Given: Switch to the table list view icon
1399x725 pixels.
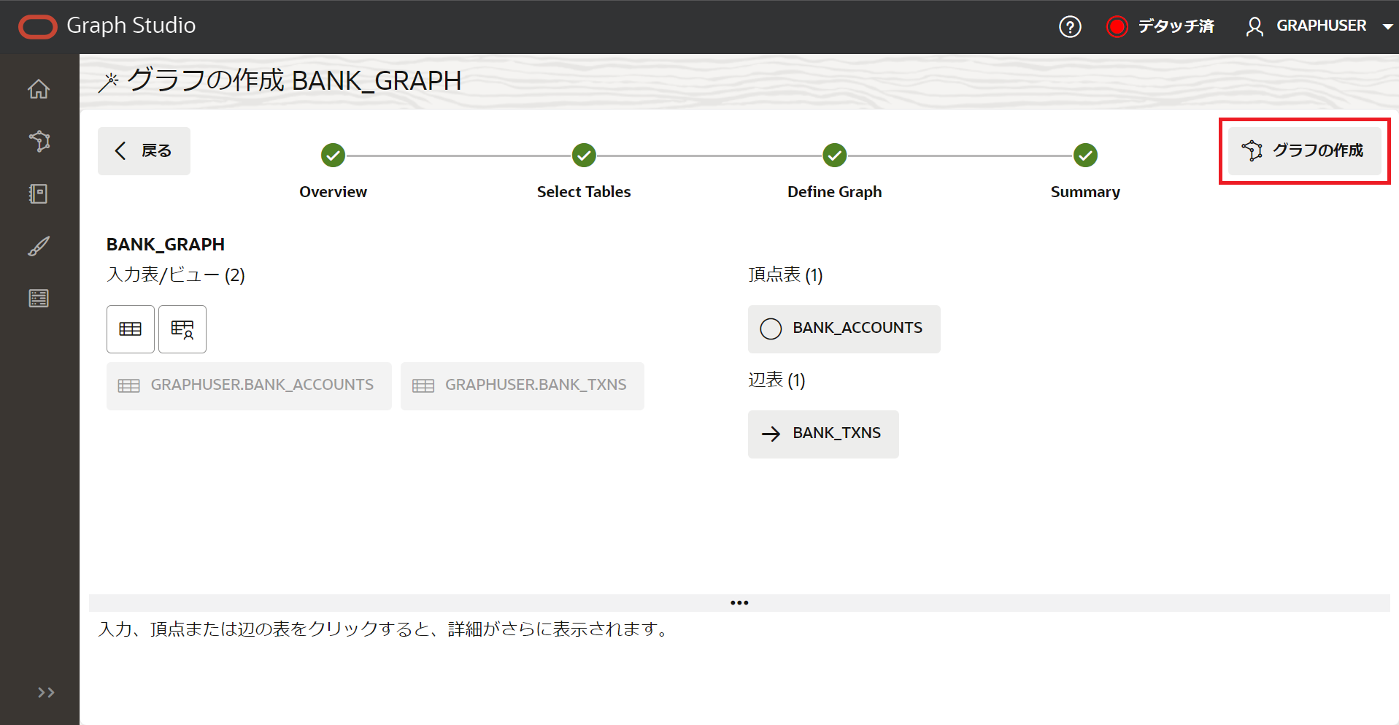Looking at the screenshot, I should coord(131,329).
